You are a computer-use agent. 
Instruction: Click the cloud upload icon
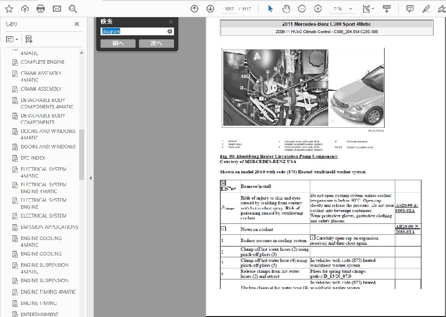[25, 9]
